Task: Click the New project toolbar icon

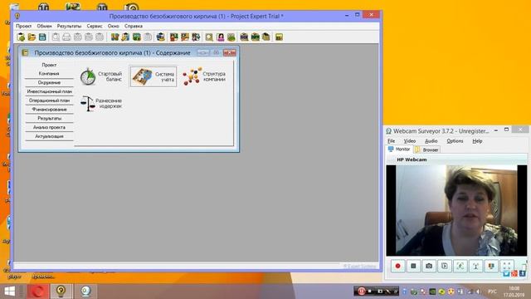Action: click(x=21, y=37)
